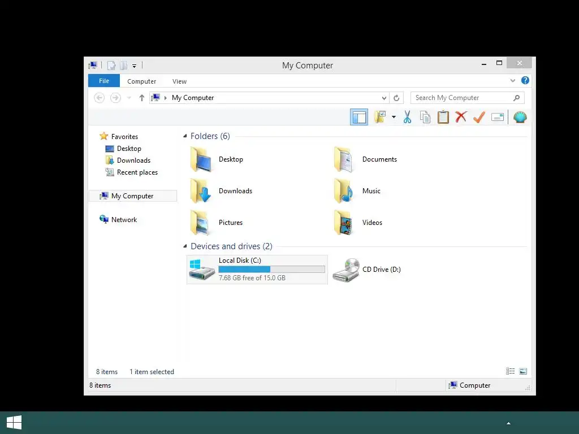The height and width of the screenshot is (434, 579).
Task: Open the title bar system menu icon
Action: tap(93, 66)
